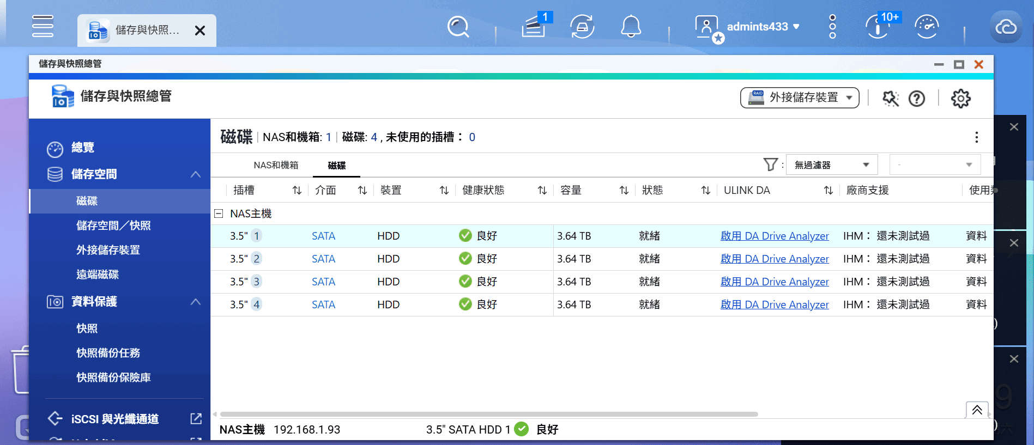Collapse the 儲存空間 sidebar section

pos(195,174)
